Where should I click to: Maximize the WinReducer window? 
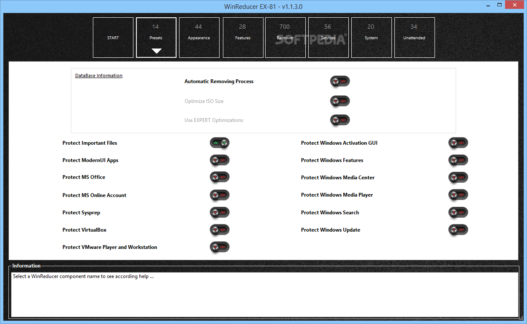[x=500, y=4]
